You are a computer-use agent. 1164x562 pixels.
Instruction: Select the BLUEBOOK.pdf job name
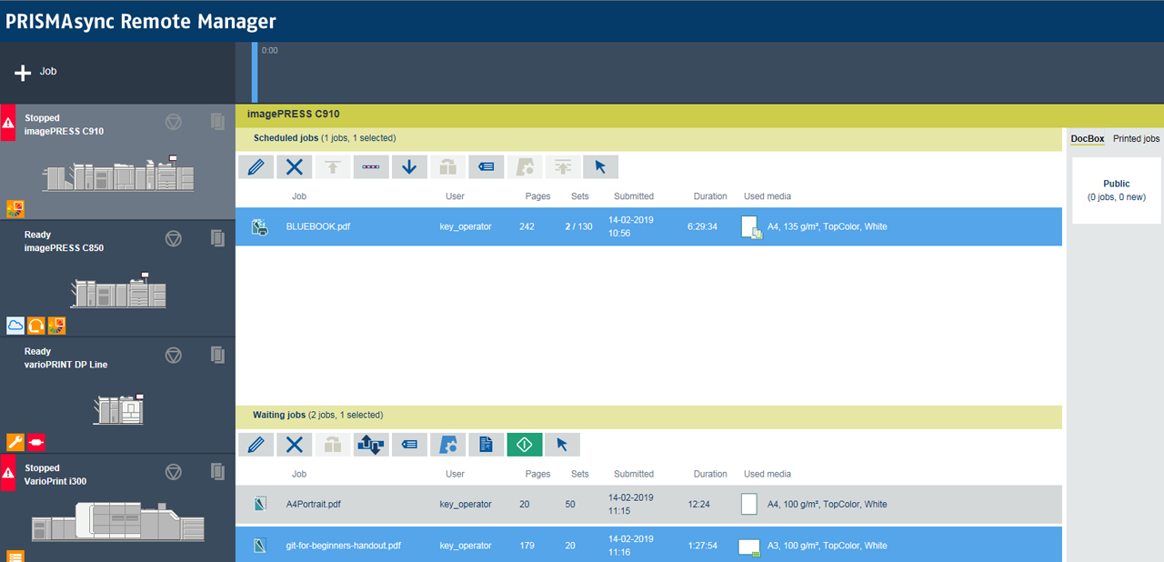(x=318, y=226)
